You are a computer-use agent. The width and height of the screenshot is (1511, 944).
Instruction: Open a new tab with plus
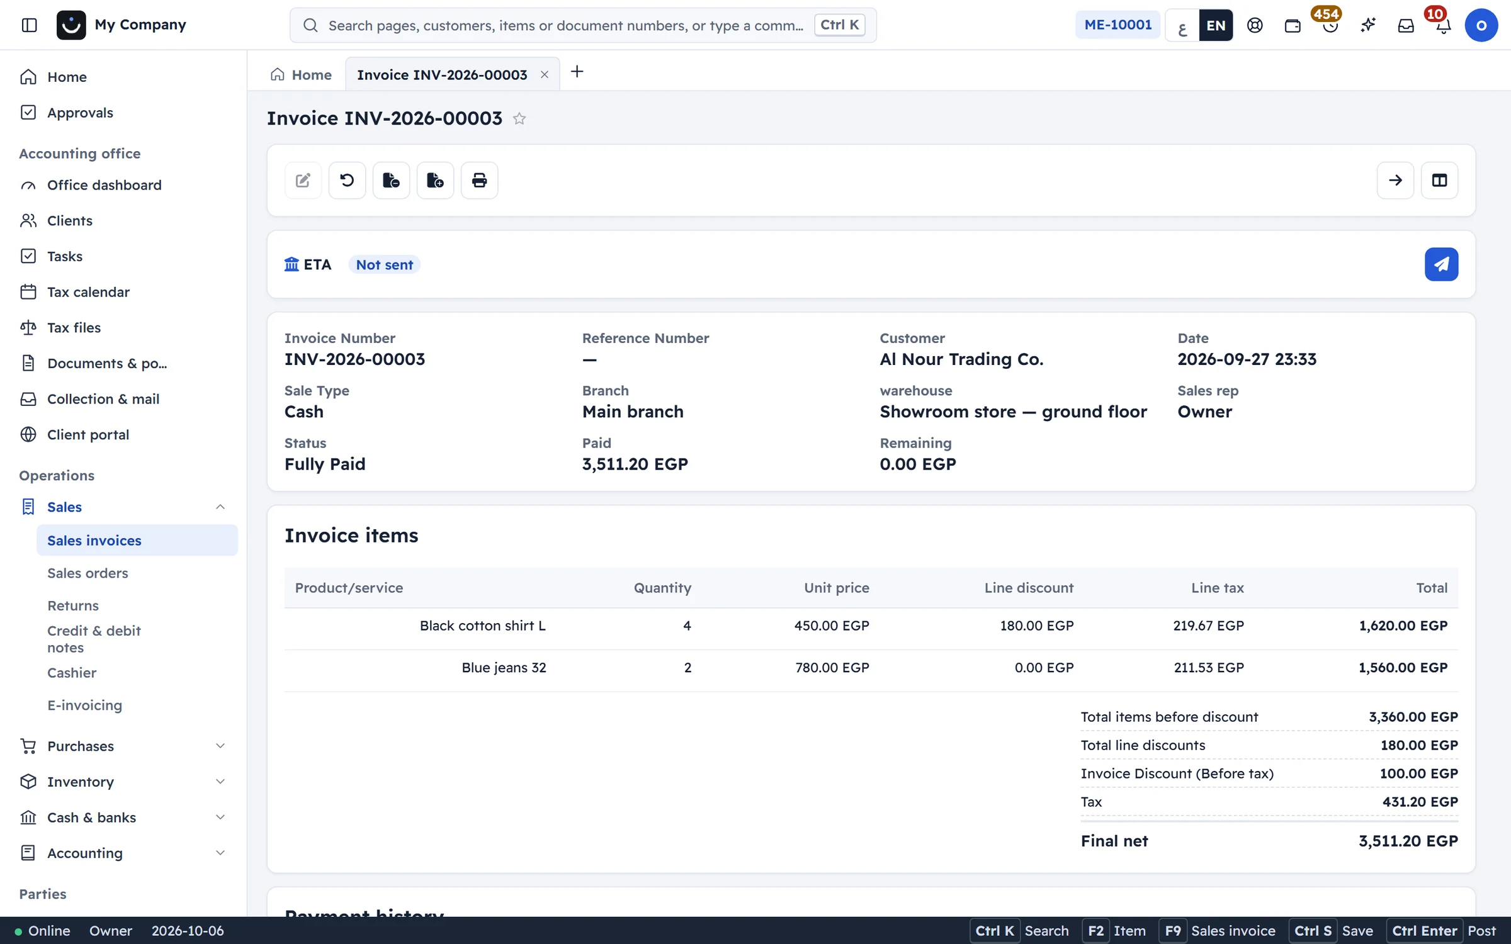click(x=577, y=72)
